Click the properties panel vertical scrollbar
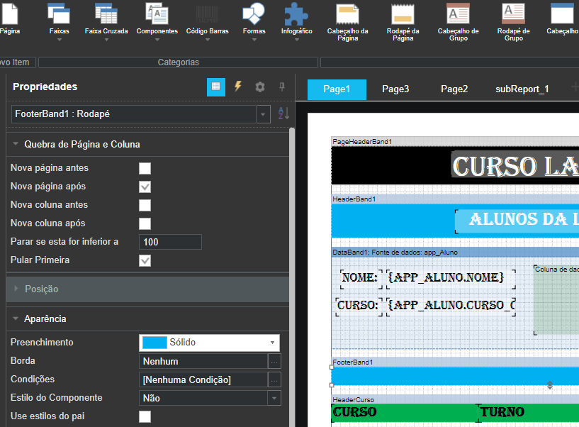 point(292,277)
